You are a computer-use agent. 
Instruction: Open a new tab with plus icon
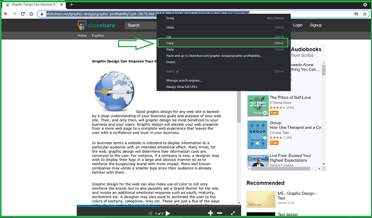tap(71, 4)
